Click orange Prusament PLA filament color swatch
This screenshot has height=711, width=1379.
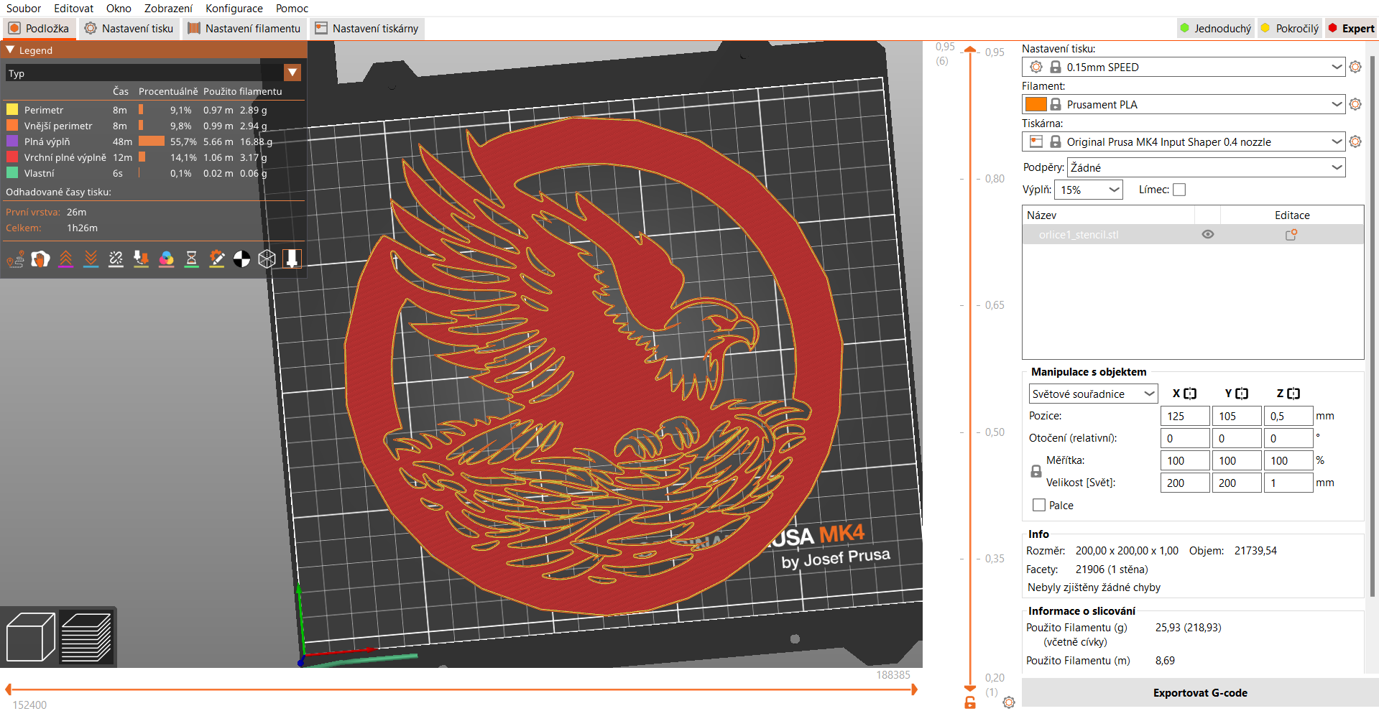point(1036,104)
